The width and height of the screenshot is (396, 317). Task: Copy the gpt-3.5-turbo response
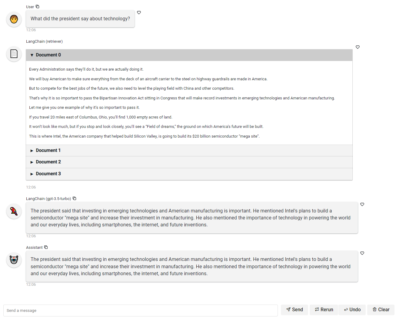coord(75,199)
